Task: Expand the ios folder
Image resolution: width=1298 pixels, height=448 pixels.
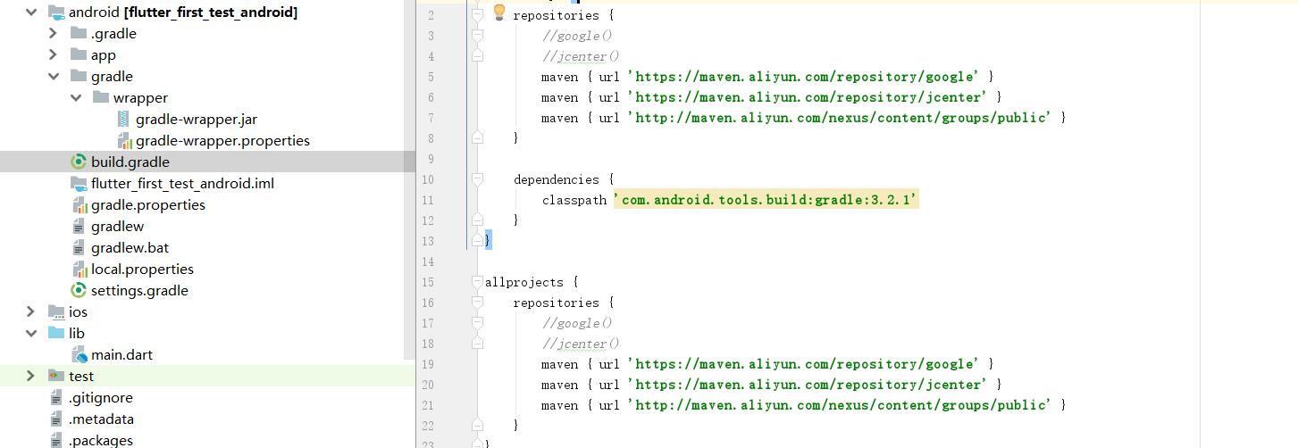Action: [31, 312]
